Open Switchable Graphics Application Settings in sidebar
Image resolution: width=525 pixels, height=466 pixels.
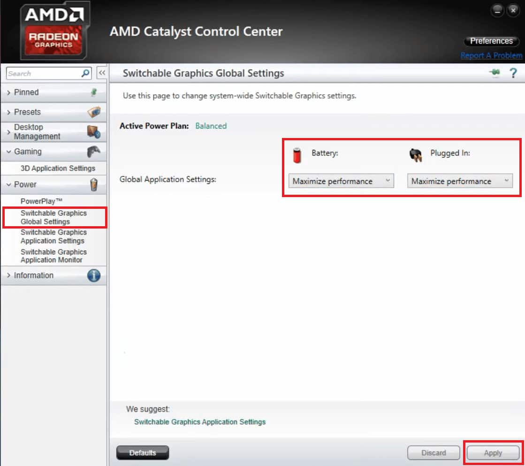pyautogui.click(x=53, y=237)
